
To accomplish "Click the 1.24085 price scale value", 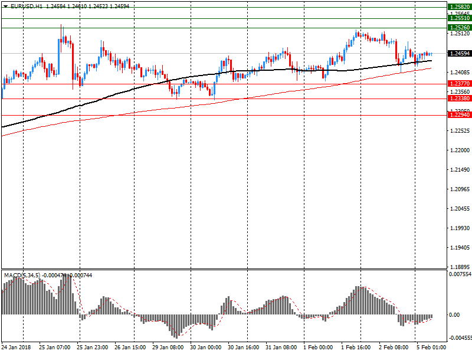I will (x=460, y=72).
